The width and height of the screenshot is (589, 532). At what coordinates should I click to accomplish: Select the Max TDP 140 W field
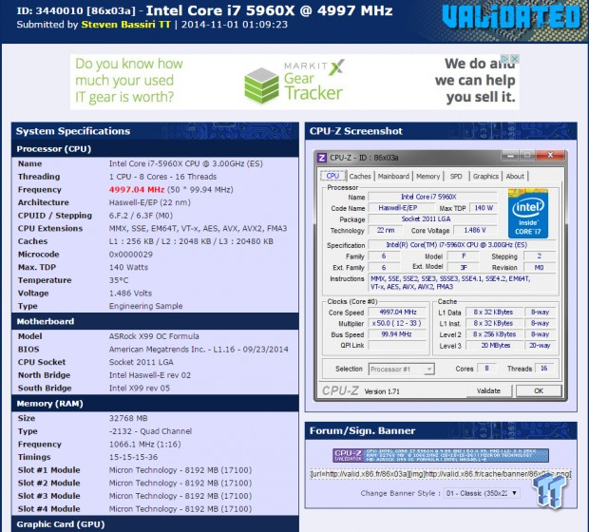484,208
